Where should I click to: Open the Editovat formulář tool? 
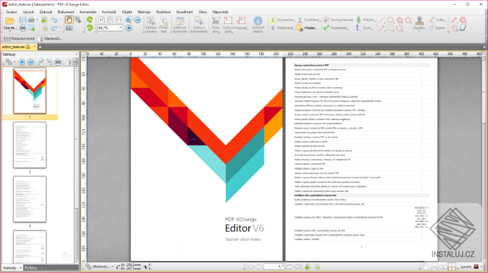(x=180, y=25)
